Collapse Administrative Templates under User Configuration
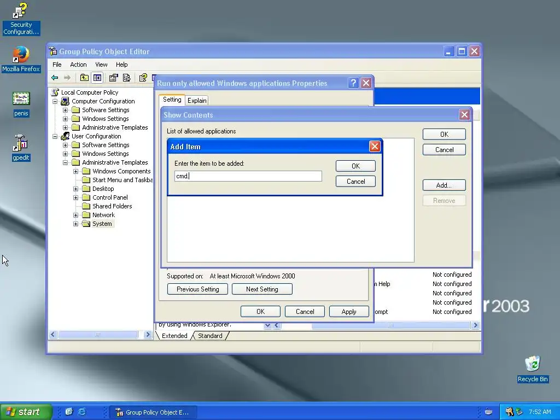Screen dimensions: 560x420 (x=66, y=162)
